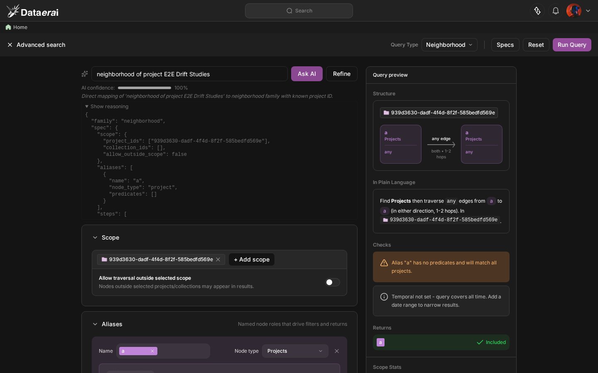This screenshot has height=373, width=598.
Task: Click the Ask AI button
Action: click(x=307, y=74)
